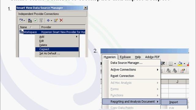Viewport: 196px width, 110px height.
Task: Sort by the Name column header
Action: [x=29, y=27]
